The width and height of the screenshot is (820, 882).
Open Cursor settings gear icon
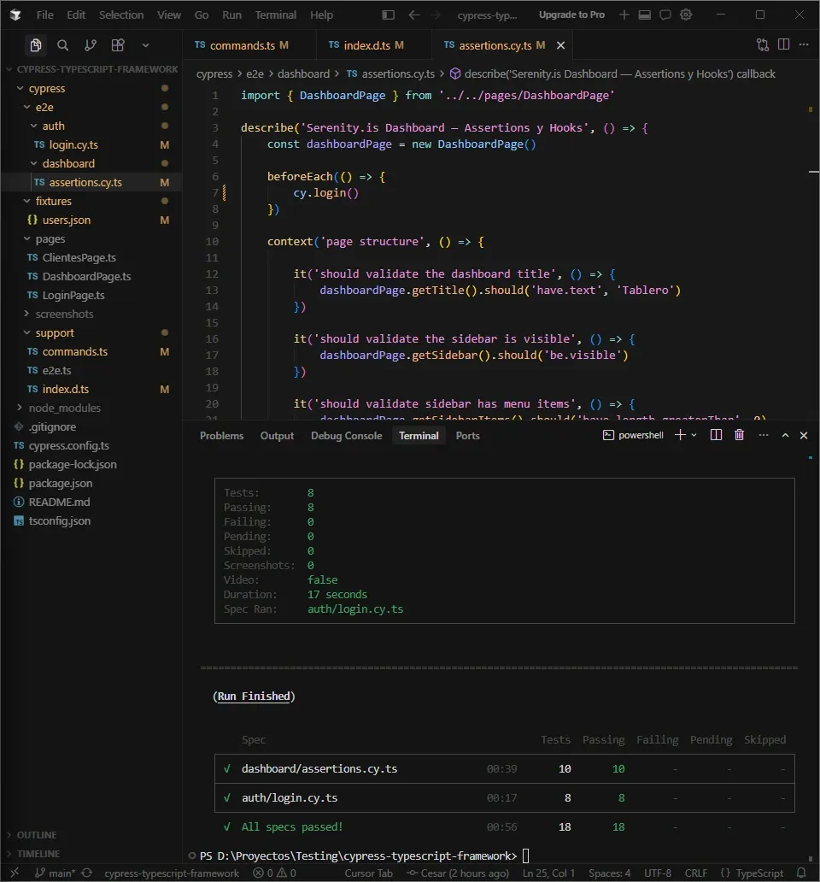pyautogui.click(x=686, y=15)
